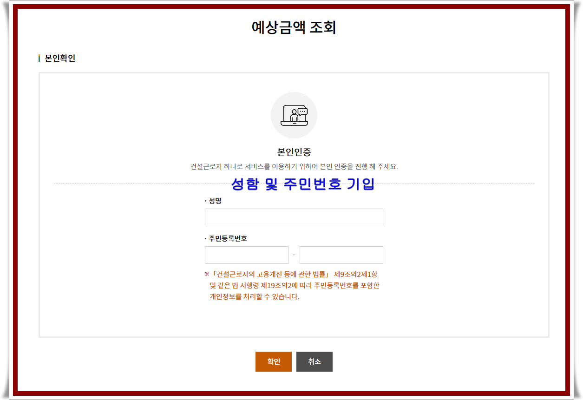Image resolution: width=583 pixels, height=400 pixels.
Task: Click the blue 성함 및 주민번호 기입 annotation
Action: point(302,184)
